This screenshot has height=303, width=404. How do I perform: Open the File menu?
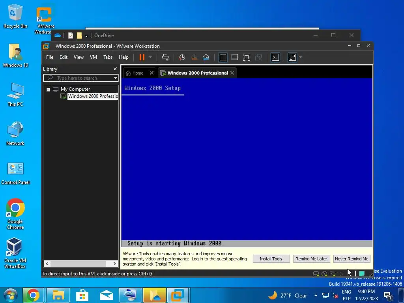50,57
